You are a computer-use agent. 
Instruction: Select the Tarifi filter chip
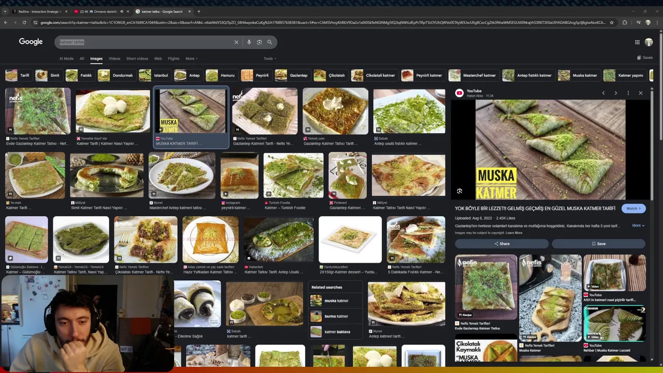(x=19, y=75)
